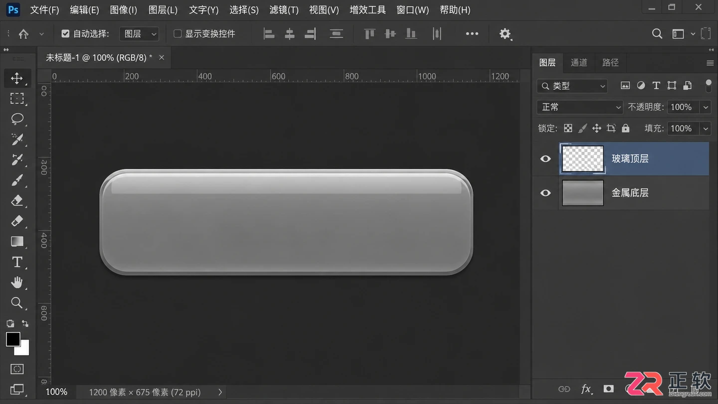This screenshot has width=718, height=404.
Task: Align left edges
Action: tap(269, 34)
